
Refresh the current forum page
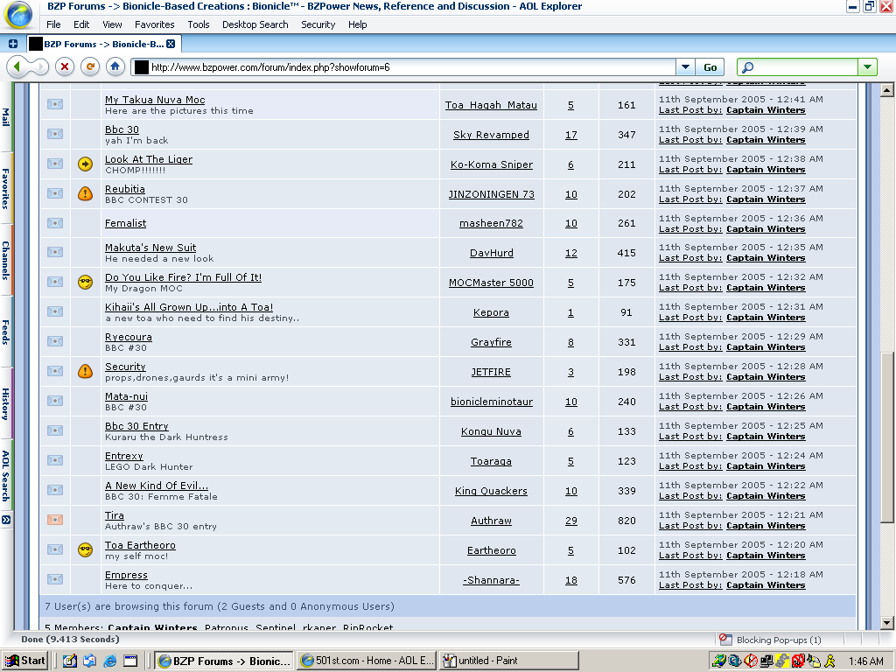(x=88, y=66)
